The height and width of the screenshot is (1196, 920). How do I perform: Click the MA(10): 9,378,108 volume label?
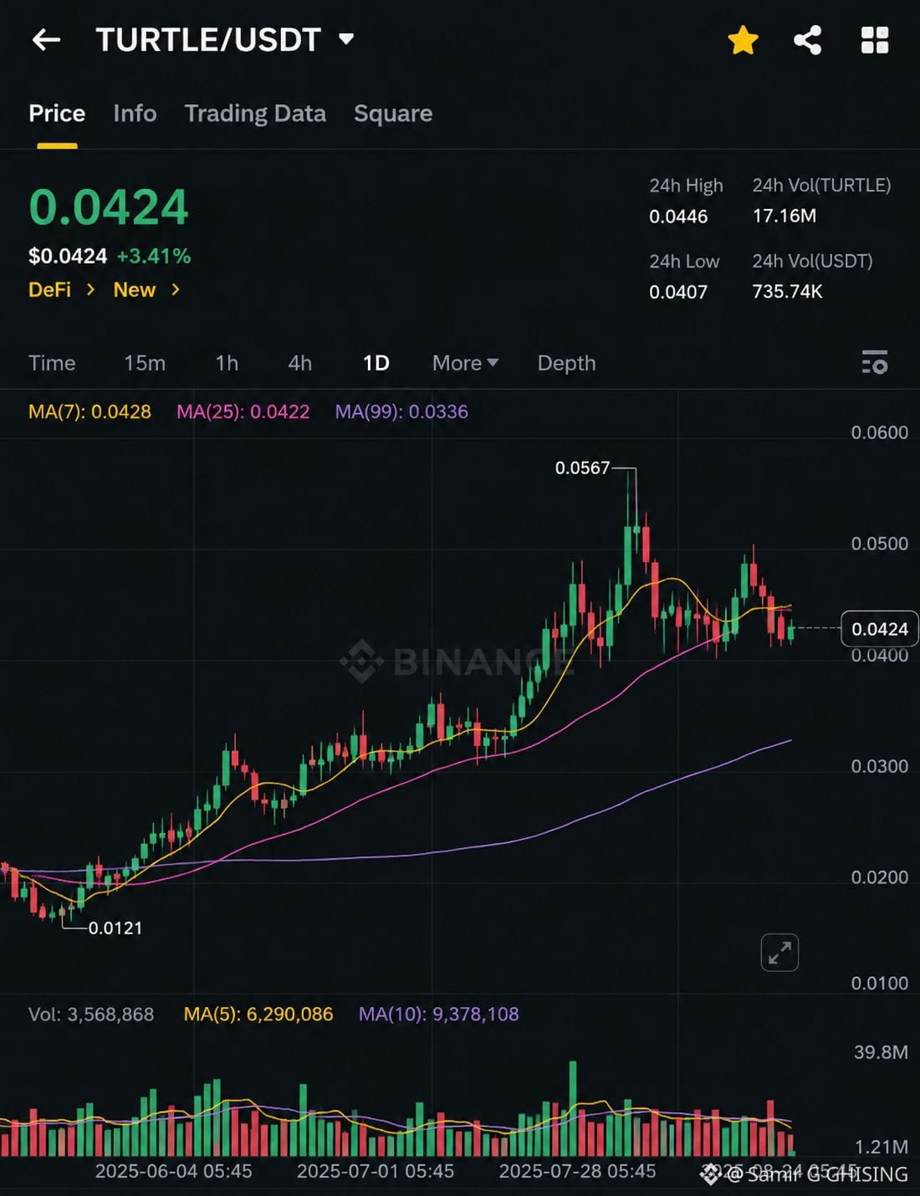click(x=439, y=1014)
